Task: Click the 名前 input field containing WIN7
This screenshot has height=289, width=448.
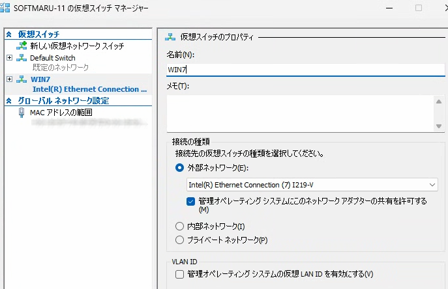Action: click(305, 70)
